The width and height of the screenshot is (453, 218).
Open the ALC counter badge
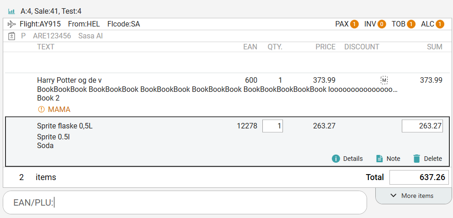440,24
